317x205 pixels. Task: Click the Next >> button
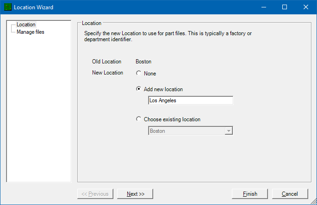pyautogui.click(x=135, y=194)
